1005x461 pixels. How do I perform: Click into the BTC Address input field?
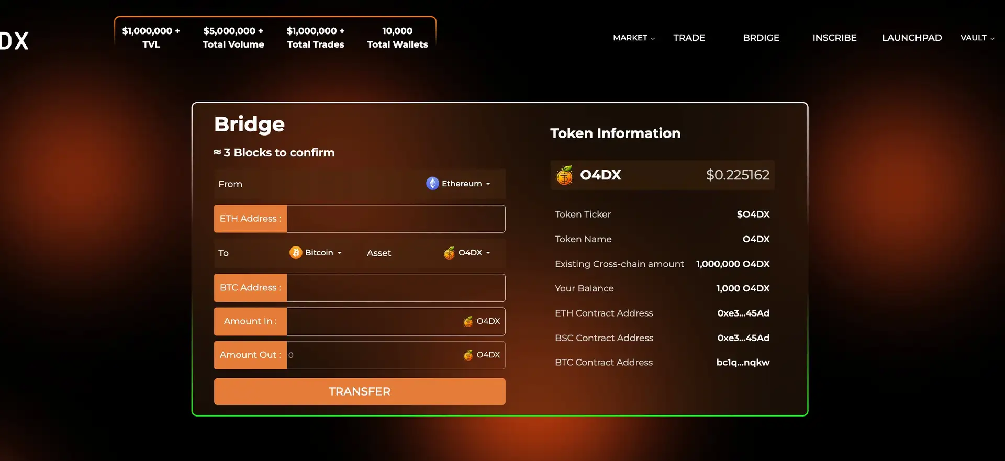pyautogui.click(x=395, y=288)
